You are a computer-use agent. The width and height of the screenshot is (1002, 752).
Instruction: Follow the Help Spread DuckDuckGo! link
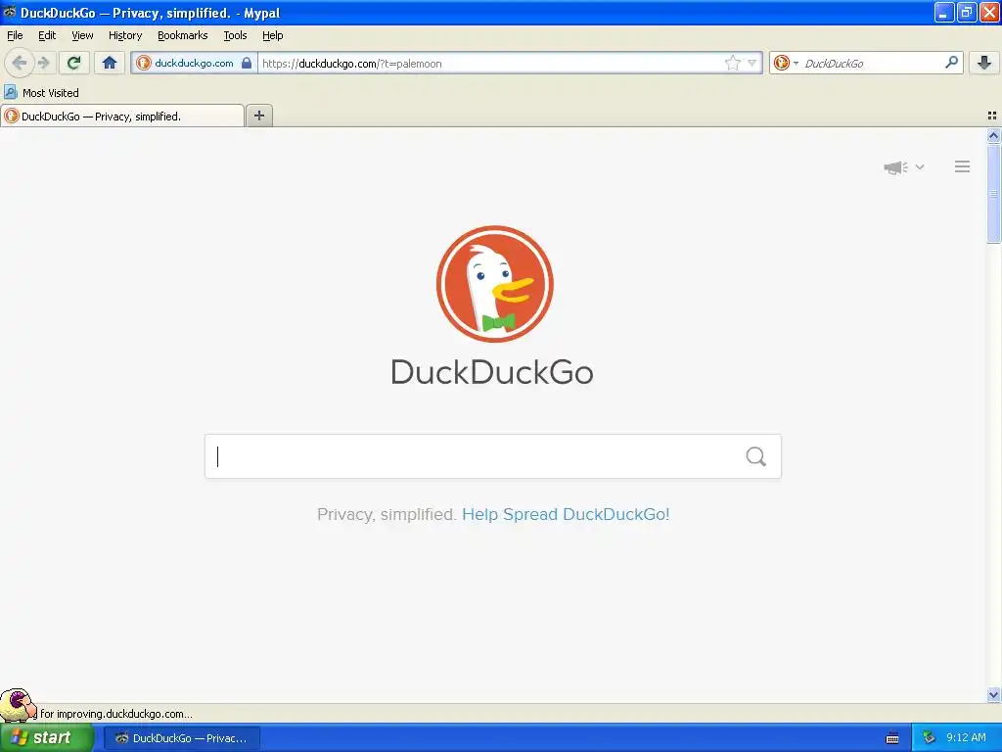pyautogui.click(x=566, y=514)
